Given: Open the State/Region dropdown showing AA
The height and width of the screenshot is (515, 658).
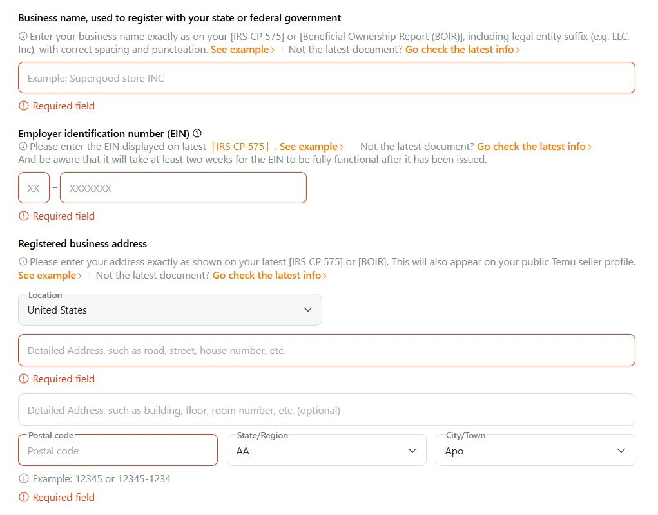Looking at the screenshot, I should [x=326, y=450].
